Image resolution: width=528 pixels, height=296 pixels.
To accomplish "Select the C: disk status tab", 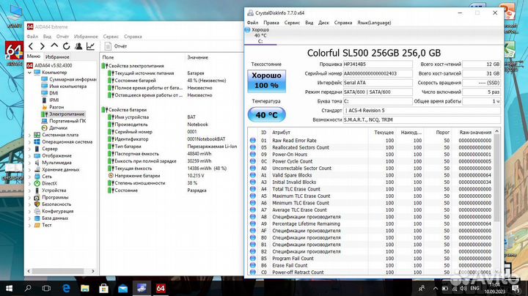I will (x=260, y=36).
